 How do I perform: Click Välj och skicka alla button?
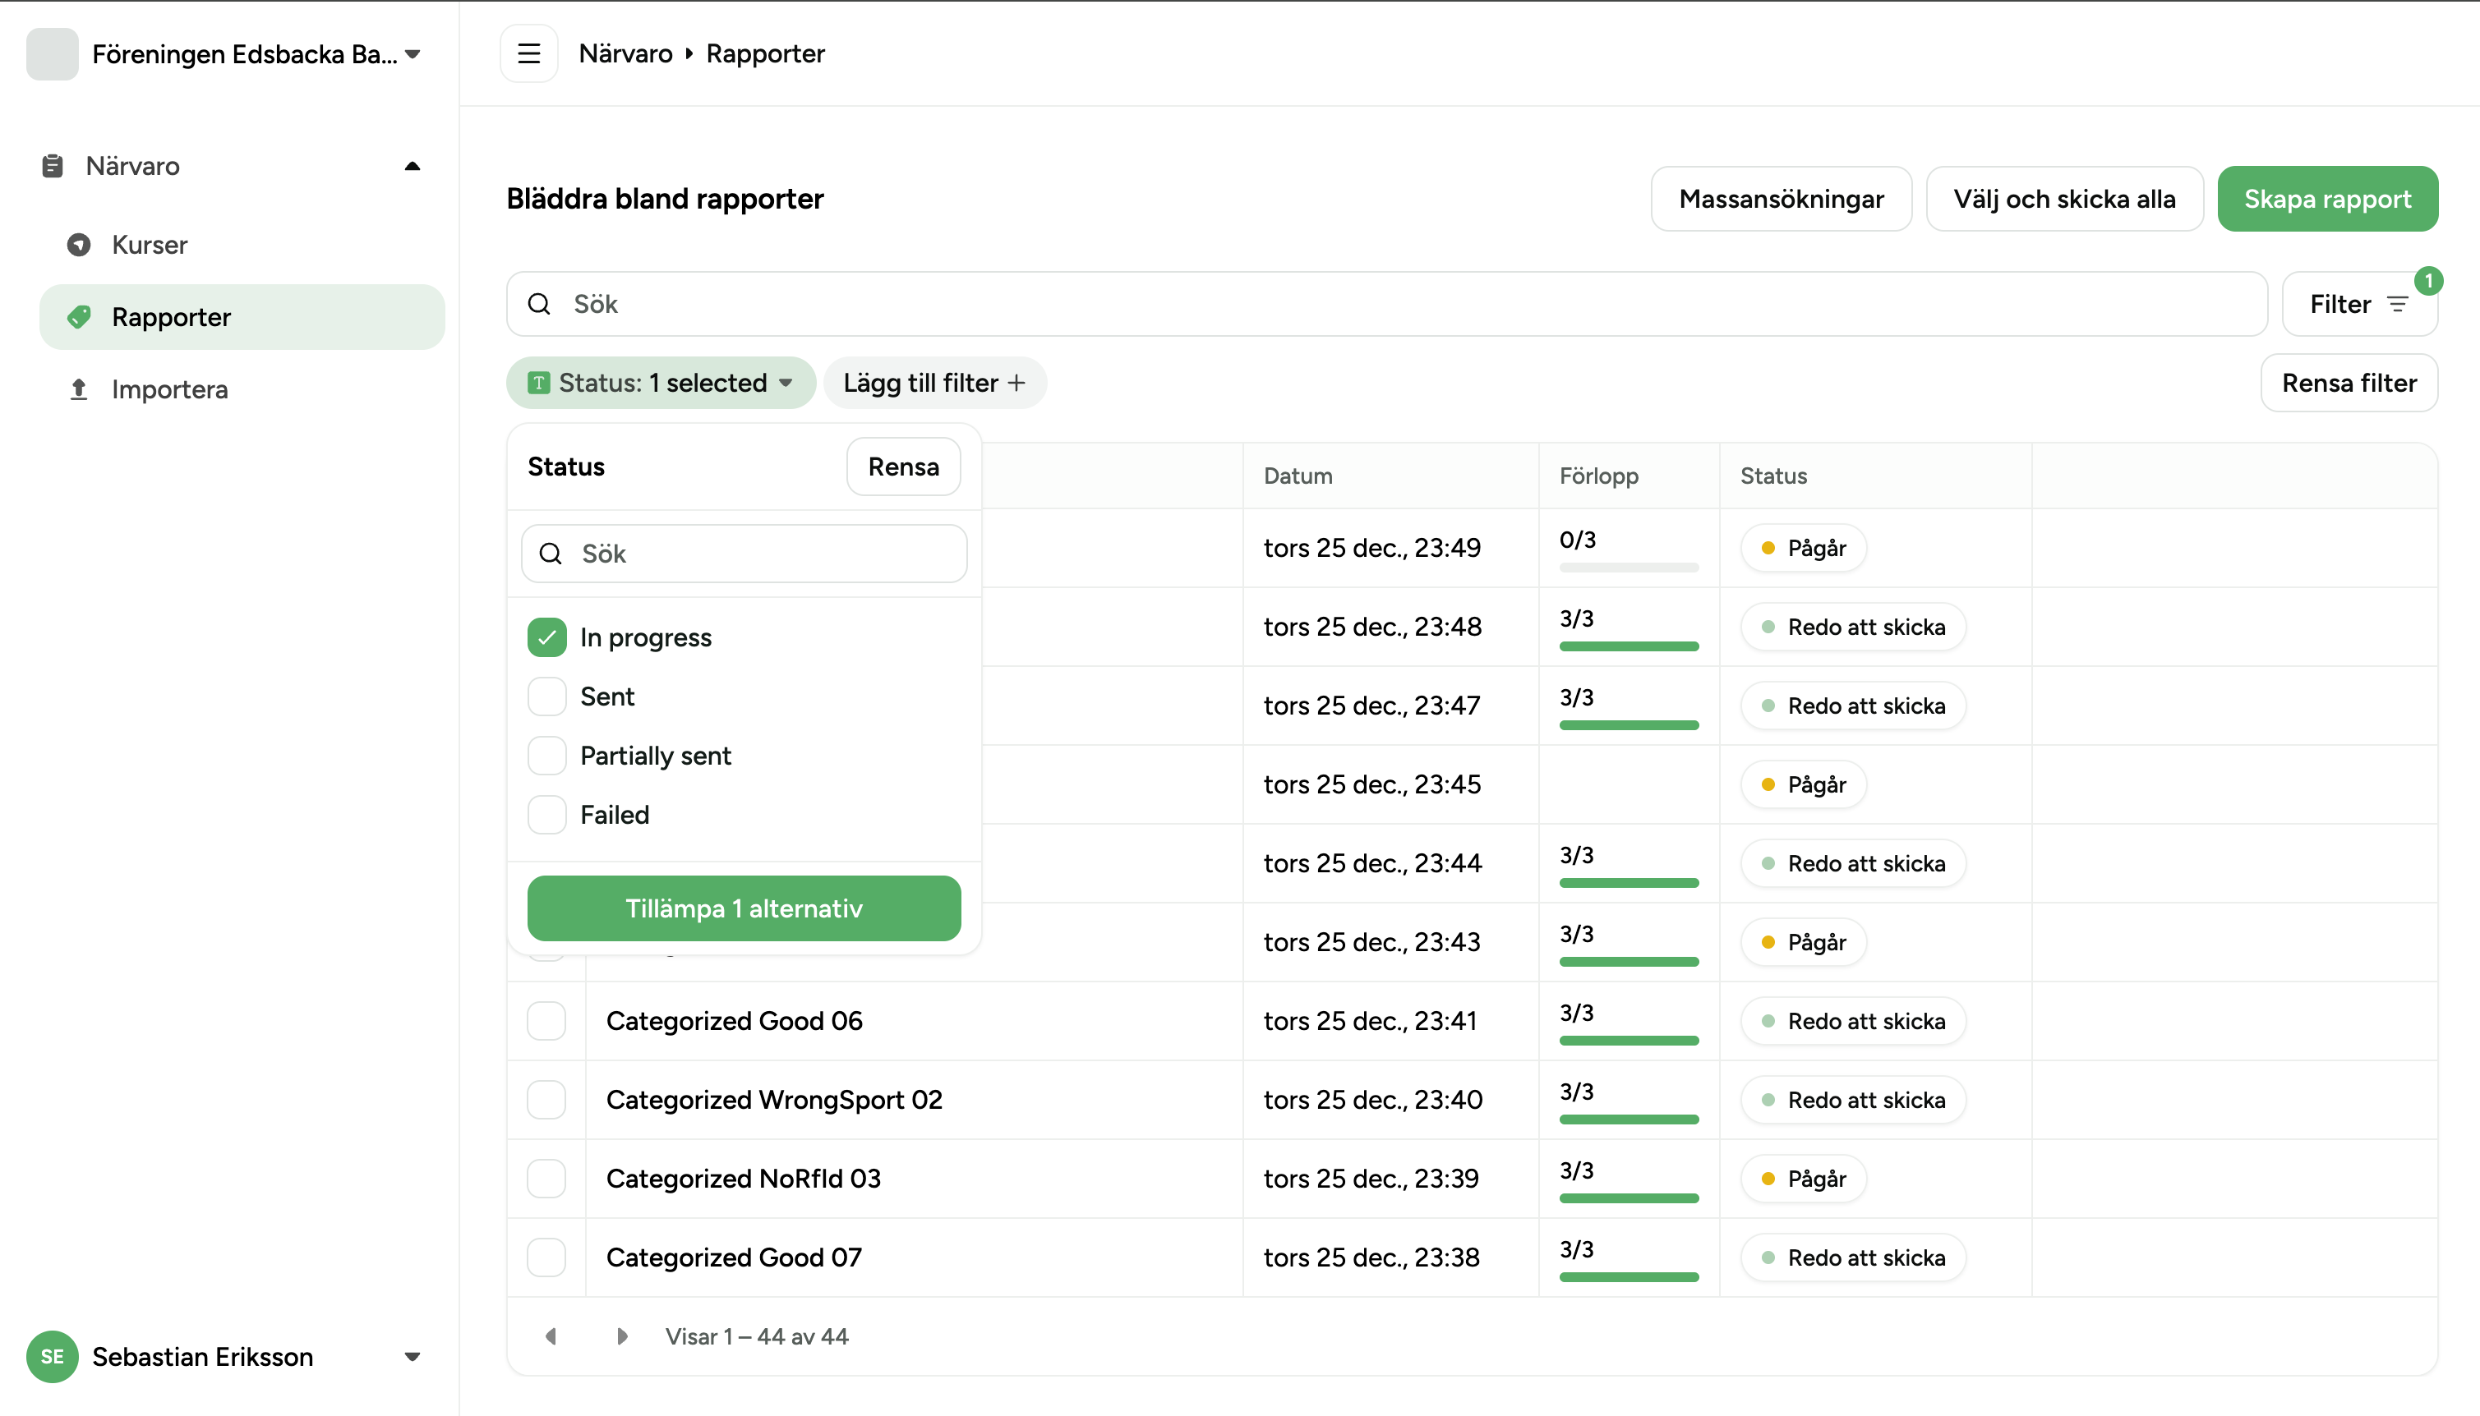pyautogui.click(x=2064, y=200)
